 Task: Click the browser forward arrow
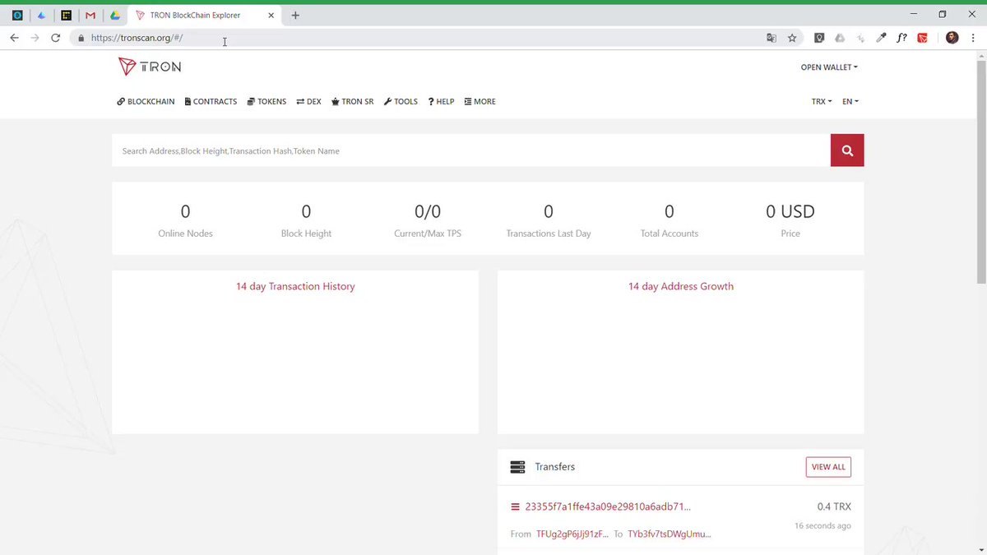(35, 38)
